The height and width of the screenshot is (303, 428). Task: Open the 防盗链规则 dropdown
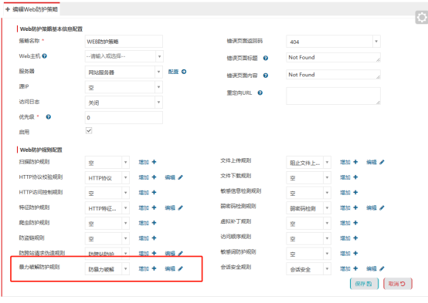pos(107,239)
